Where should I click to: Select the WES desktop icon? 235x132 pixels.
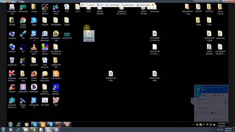pos(56,102)
